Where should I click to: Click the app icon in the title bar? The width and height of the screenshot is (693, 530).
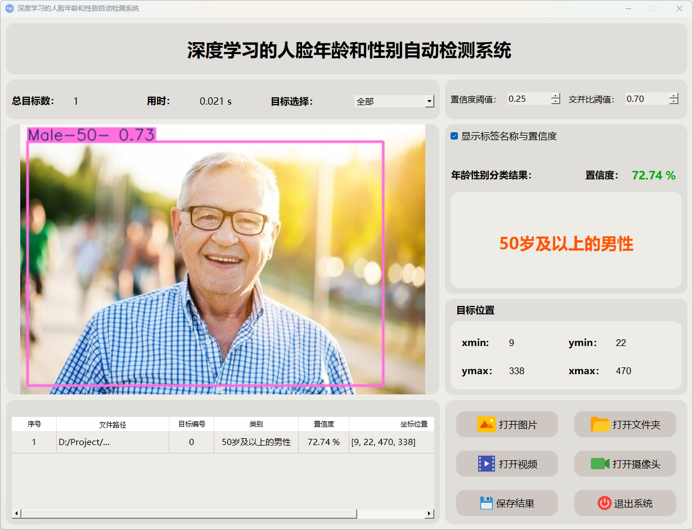pos(9,8)
